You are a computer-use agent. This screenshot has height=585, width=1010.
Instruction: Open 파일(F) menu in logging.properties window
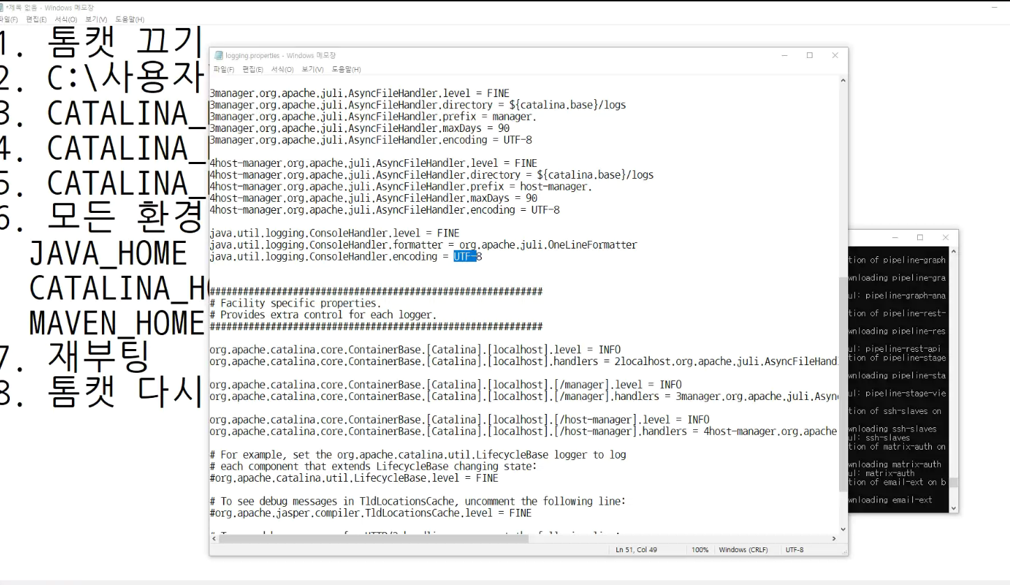click(223, 69)
